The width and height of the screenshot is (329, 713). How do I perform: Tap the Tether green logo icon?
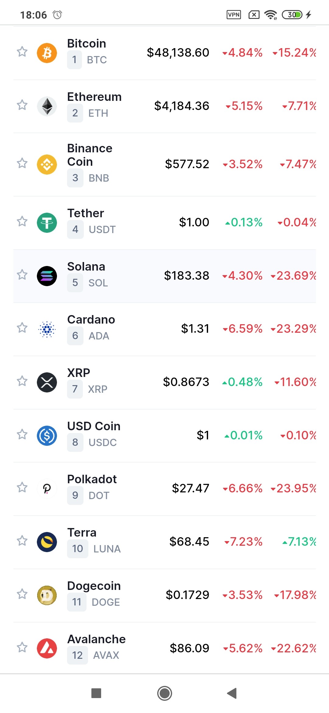(47, 223)
